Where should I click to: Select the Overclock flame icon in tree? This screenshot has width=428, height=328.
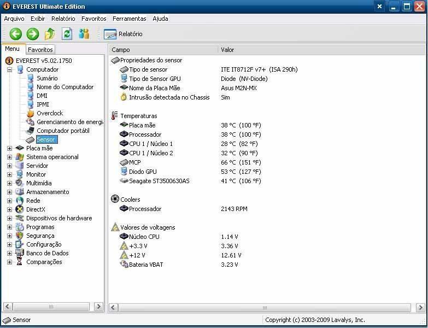pos(30,113)
